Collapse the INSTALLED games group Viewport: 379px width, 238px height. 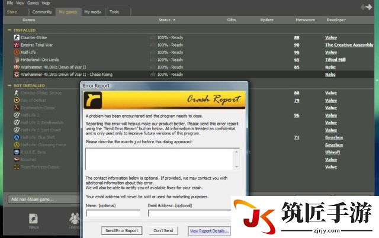(9, 30)
